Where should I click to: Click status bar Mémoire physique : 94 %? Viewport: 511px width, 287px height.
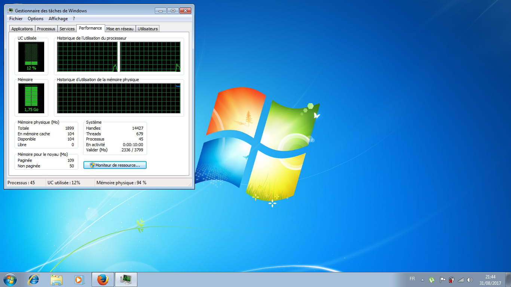(x=122, y=183)
